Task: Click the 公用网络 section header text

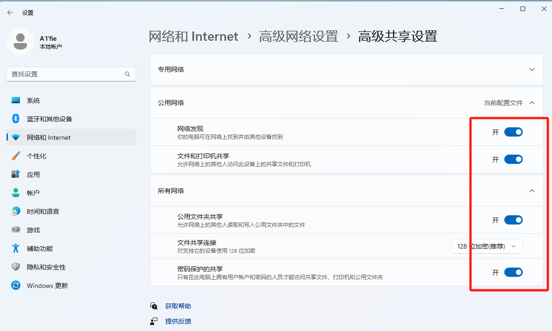Action: pyautogui.click(x=171, y=103)
